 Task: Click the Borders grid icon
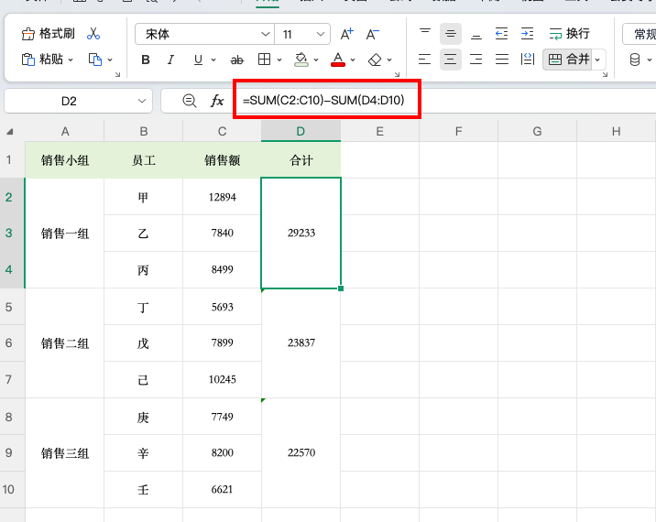tap(264, 60)
